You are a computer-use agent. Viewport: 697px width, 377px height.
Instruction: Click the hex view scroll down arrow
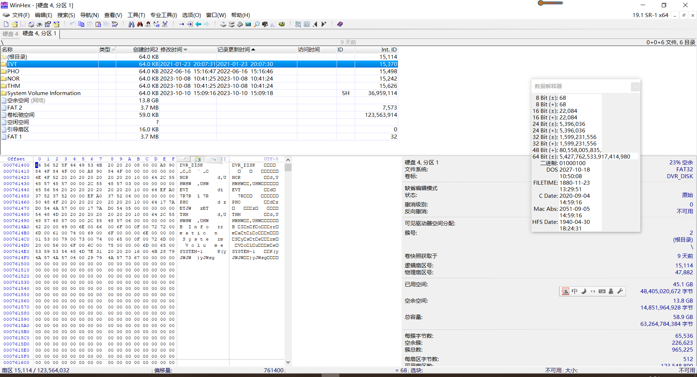point(288,362)
